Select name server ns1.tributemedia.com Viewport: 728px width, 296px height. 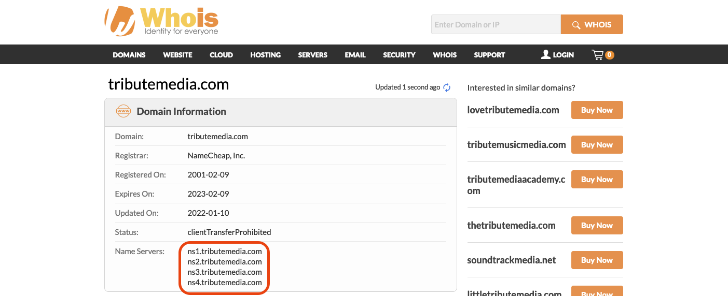pos(224,251)
